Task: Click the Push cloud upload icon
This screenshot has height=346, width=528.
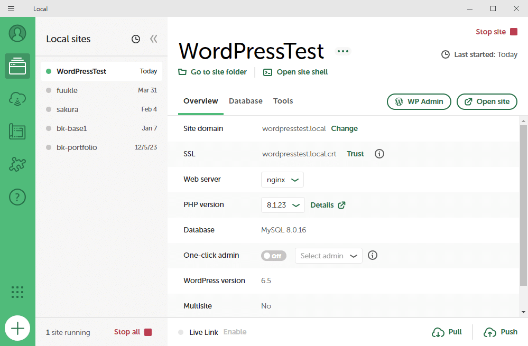Action: pyautogui.click(x=490, y=333)
